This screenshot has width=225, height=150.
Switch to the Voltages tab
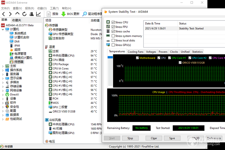pos(151,52)
